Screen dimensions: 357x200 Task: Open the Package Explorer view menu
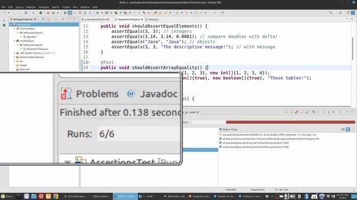tap(63, 19)
